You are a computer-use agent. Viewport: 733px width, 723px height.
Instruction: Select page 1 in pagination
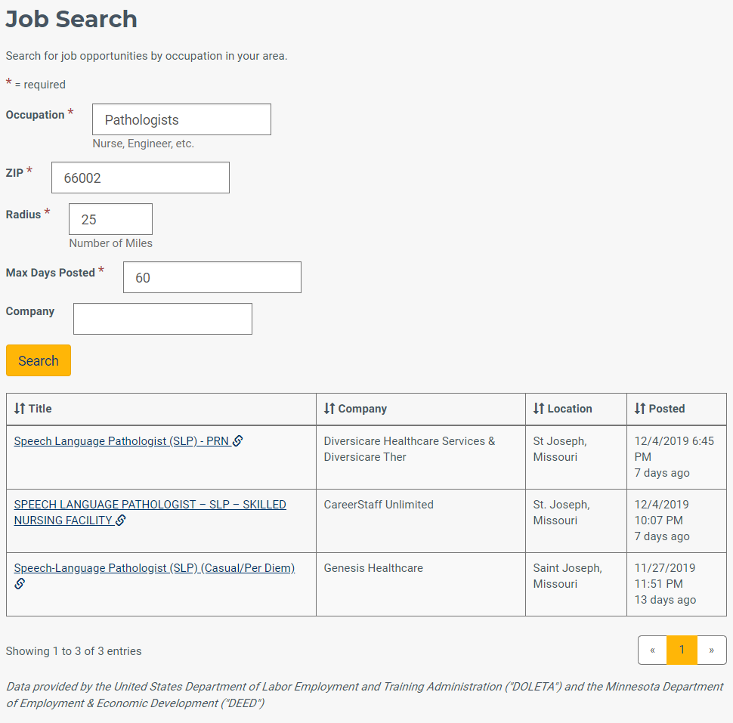pos(682,650)
